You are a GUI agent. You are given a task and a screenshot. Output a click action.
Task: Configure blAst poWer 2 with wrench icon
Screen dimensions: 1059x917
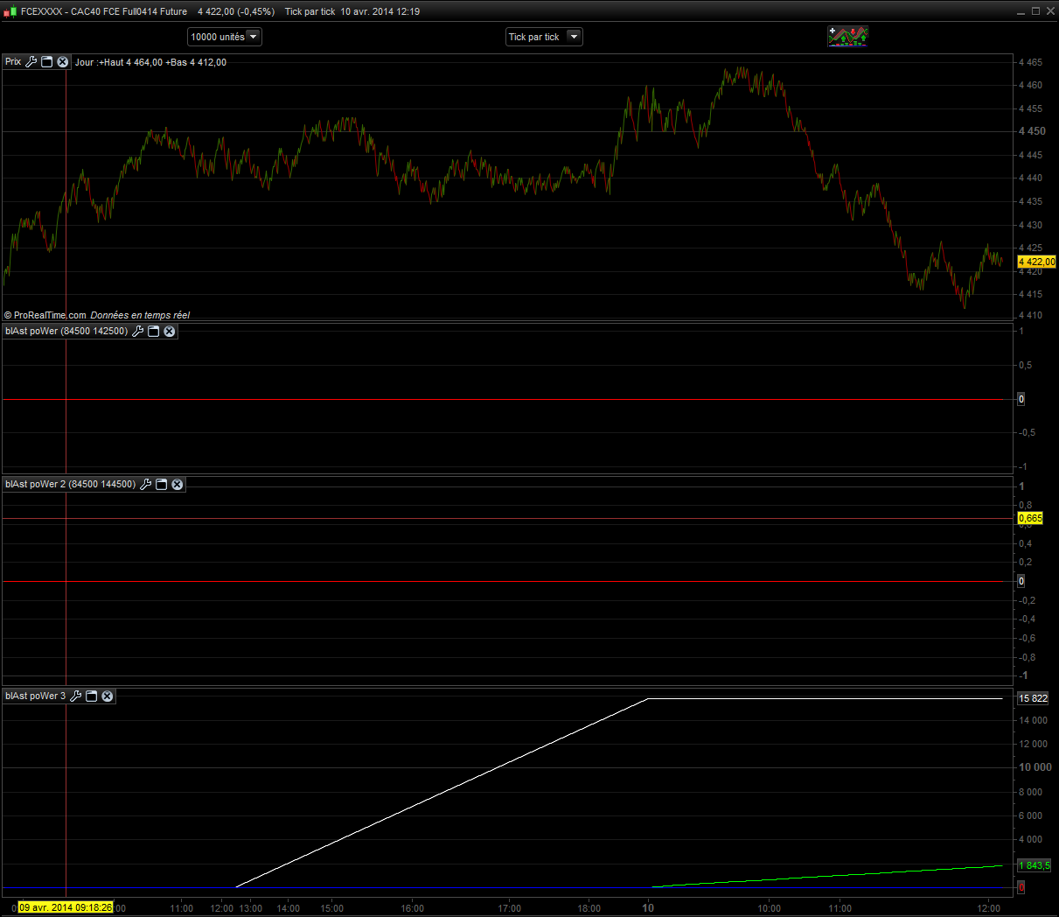146,485
